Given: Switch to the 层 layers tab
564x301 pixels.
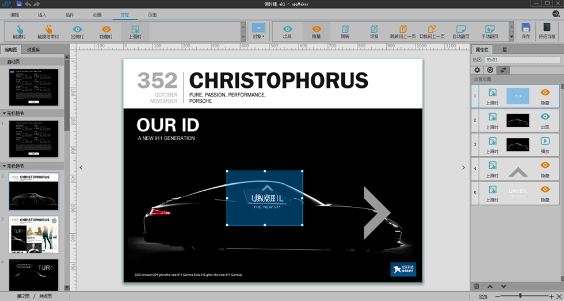Looking at the screenshot, I should click(504, 49).
